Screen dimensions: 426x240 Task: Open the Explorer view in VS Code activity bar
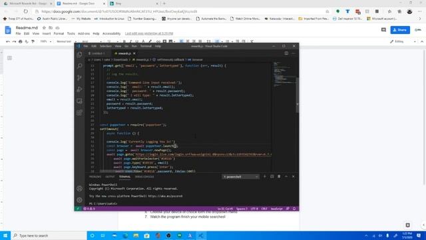(x=79, y=55)
